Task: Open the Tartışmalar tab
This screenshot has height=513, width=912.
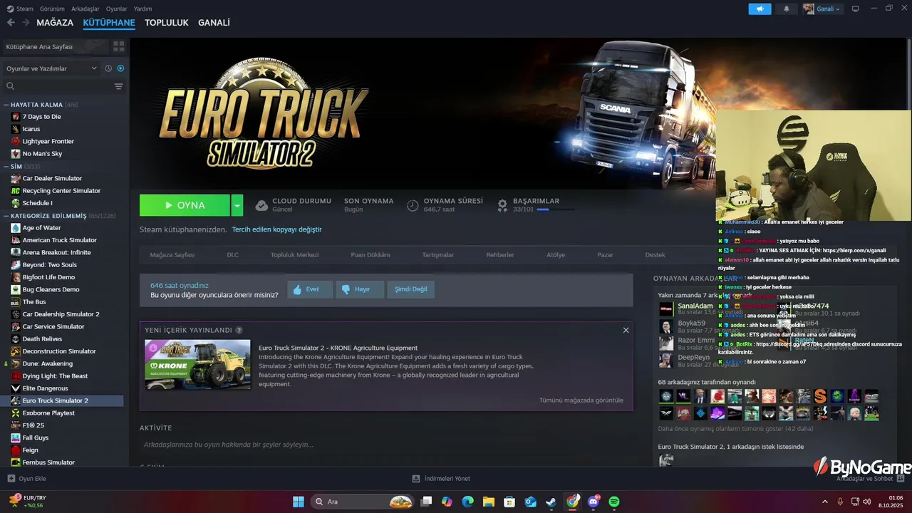Action: (438, 254)
